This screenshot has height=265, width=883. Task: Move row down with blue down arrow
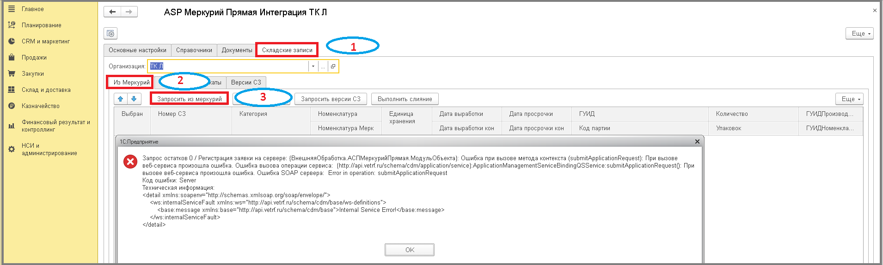click(134, 99)
